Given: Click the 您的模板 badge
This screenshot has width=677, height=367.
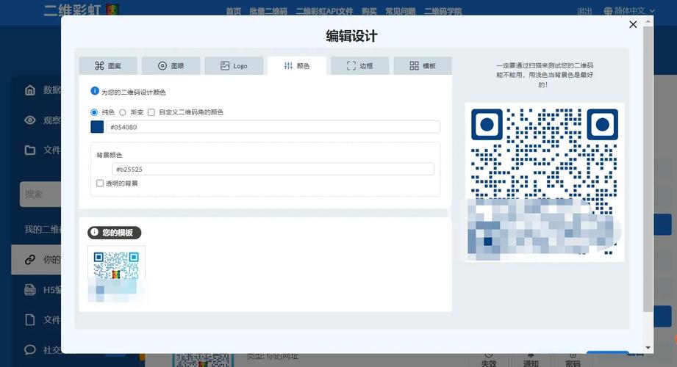Looking at the screenshot, I should (x=115, y=233).
